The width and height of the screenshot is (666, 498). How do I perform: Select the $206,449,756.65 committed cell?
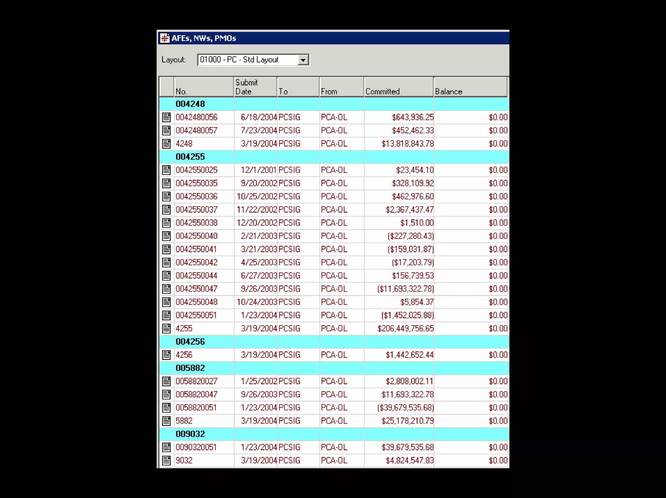pyautogui.click(x=405, y=329)
